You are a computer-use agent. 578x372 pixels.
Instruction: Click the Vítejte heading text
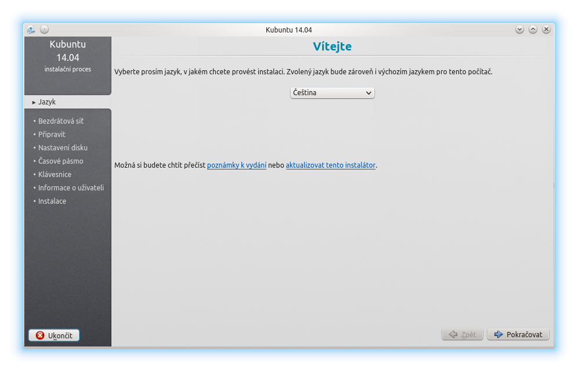coord(332,46)
